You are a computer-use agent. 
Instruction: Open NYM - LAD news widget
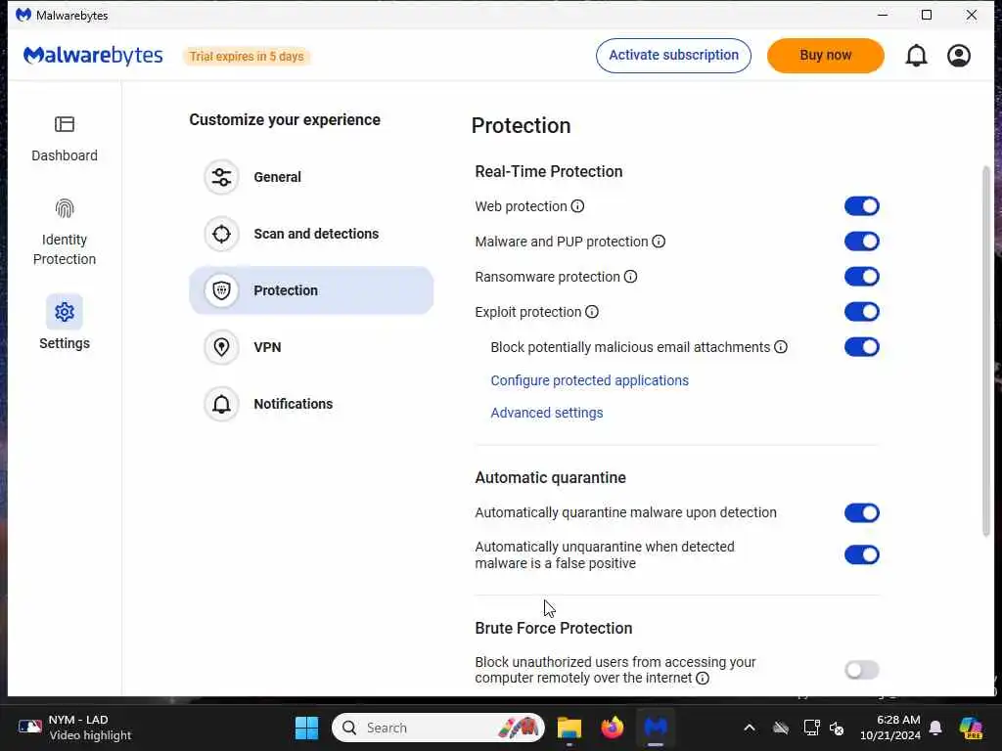tap(75, 728)
